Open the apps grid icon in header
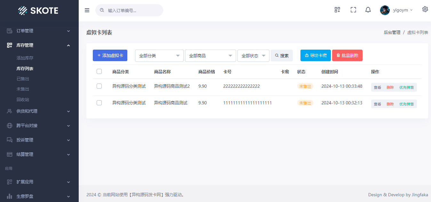The width and height of the screenshot is (431, 202). [x=337, y=10]
